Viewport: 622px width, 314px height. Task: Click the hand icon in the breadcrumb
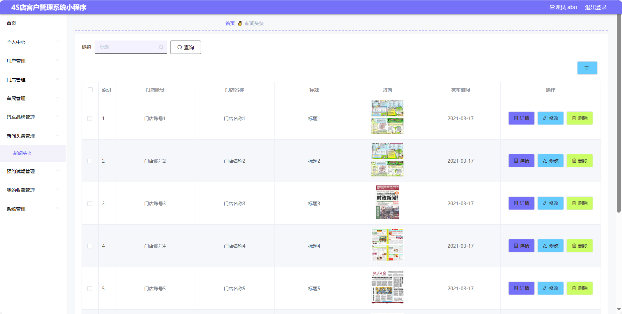(240, 23)
